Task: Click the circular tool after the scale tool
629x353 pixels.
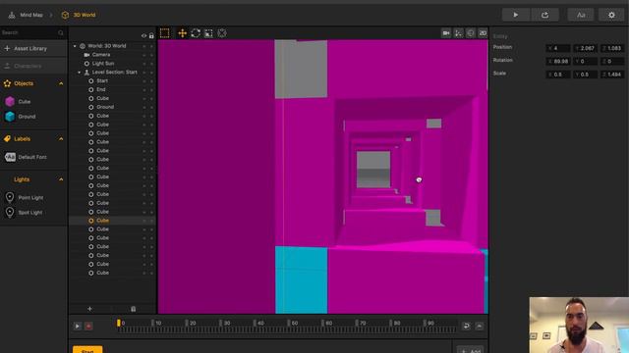Action: point(222,33)
